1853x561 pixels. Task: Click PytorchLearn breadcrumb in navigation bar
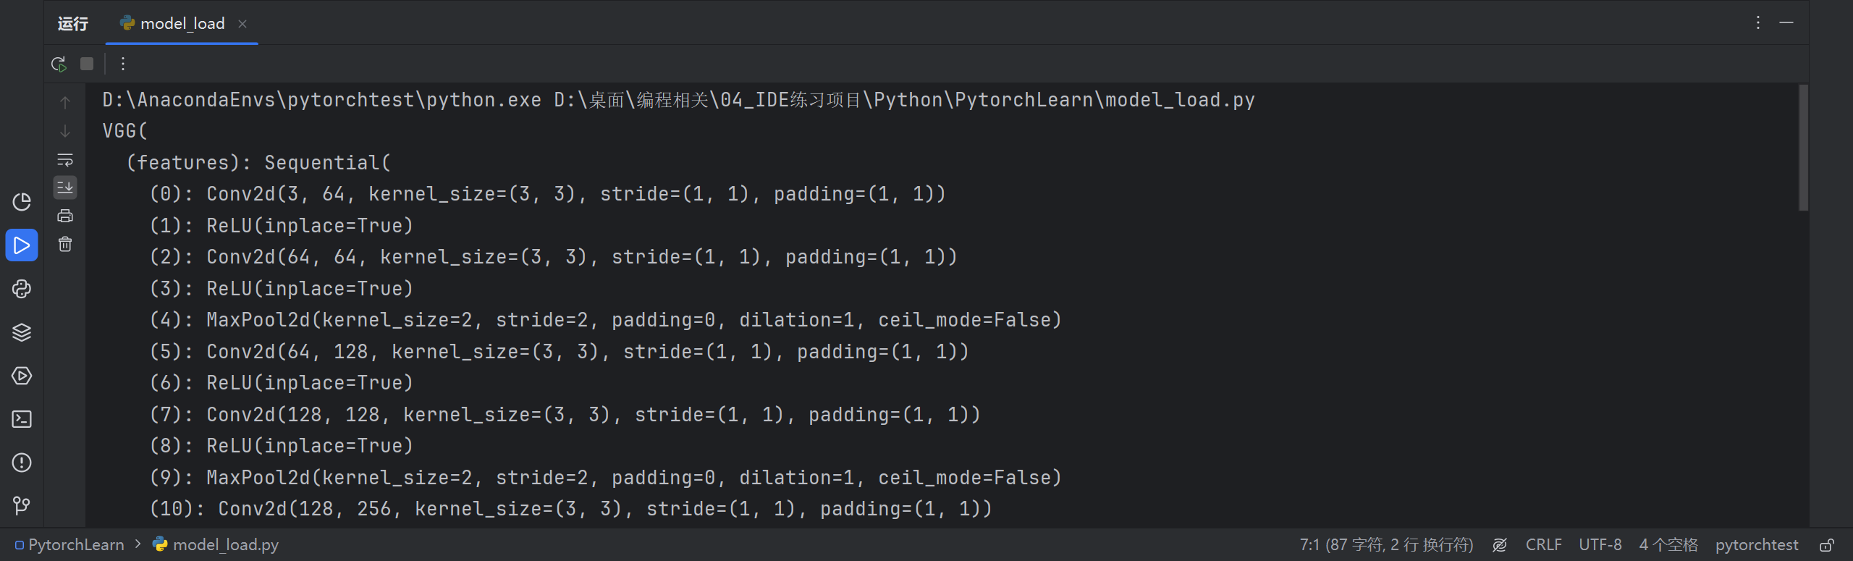[69, 544]
